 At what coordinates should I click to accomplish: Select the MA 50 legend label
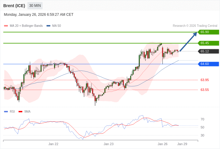56,26
